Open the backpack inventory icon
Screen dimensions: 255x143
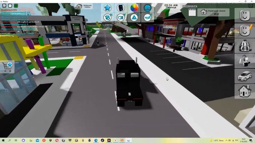[x=245, y=46]
